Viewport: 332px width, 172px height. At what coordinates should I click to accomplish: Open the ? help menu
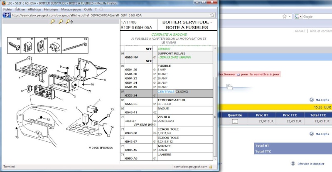(96, 10)
